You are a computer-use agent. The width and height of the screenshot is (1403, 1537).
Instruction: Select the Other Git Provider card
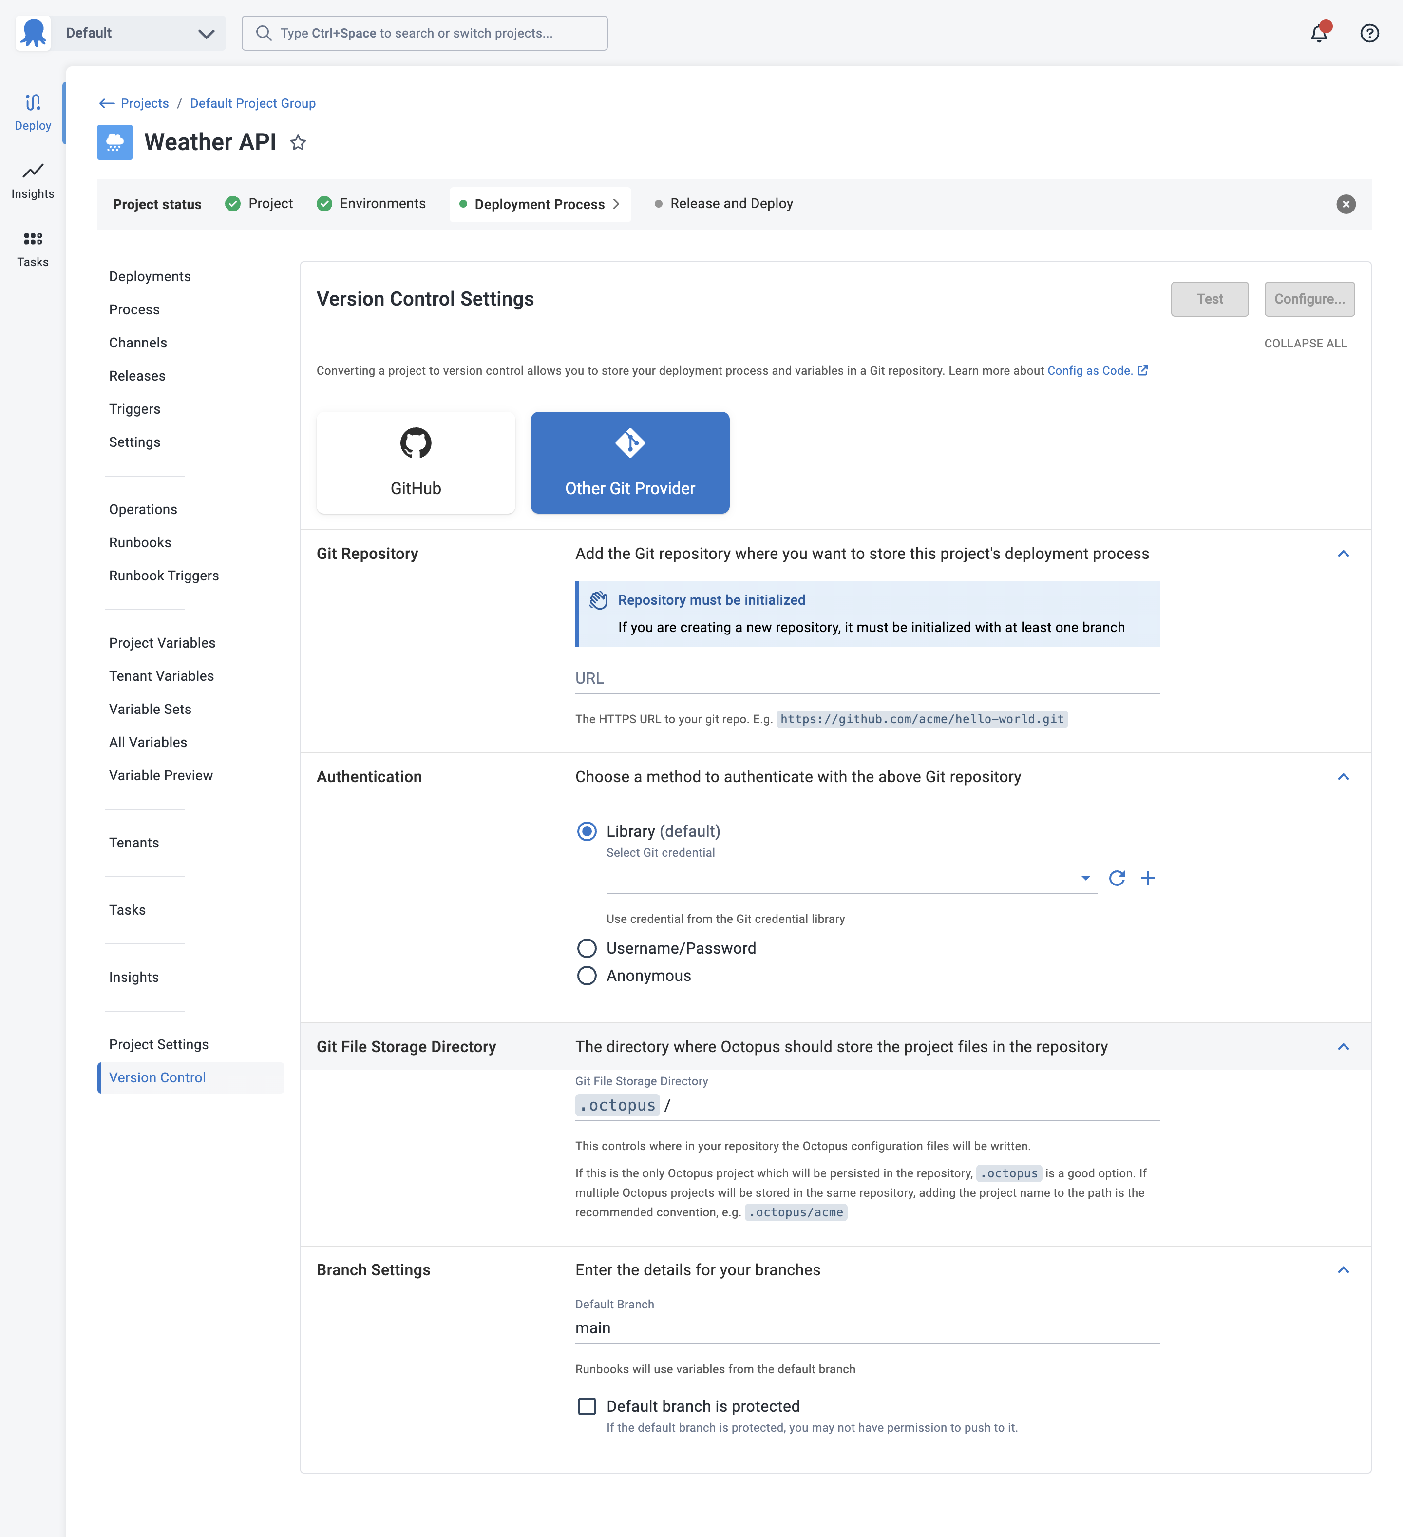(x=630, y=463)
